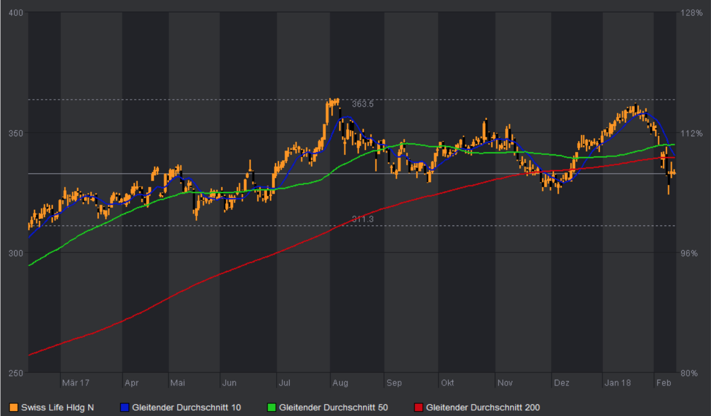This screenshot has height=416, width=711.
Task: Click the 350 price axis label
Action: (x=16, y=133)
